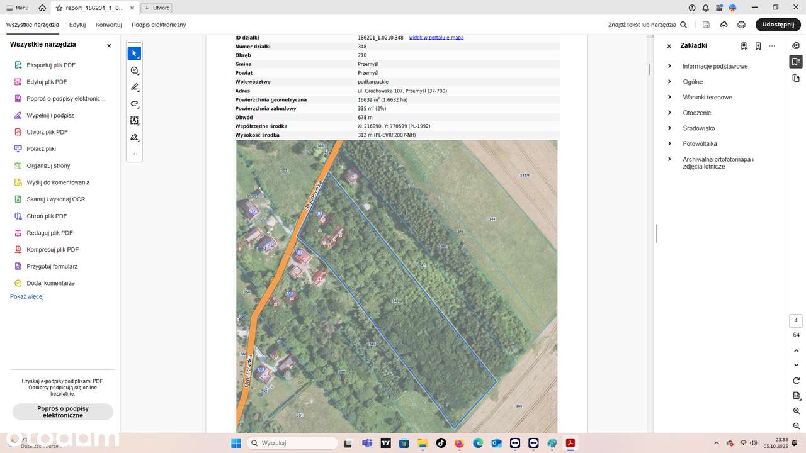Expand the Otoczenie bookmark
Screen dimensions: 806x453
coord(669,113)
